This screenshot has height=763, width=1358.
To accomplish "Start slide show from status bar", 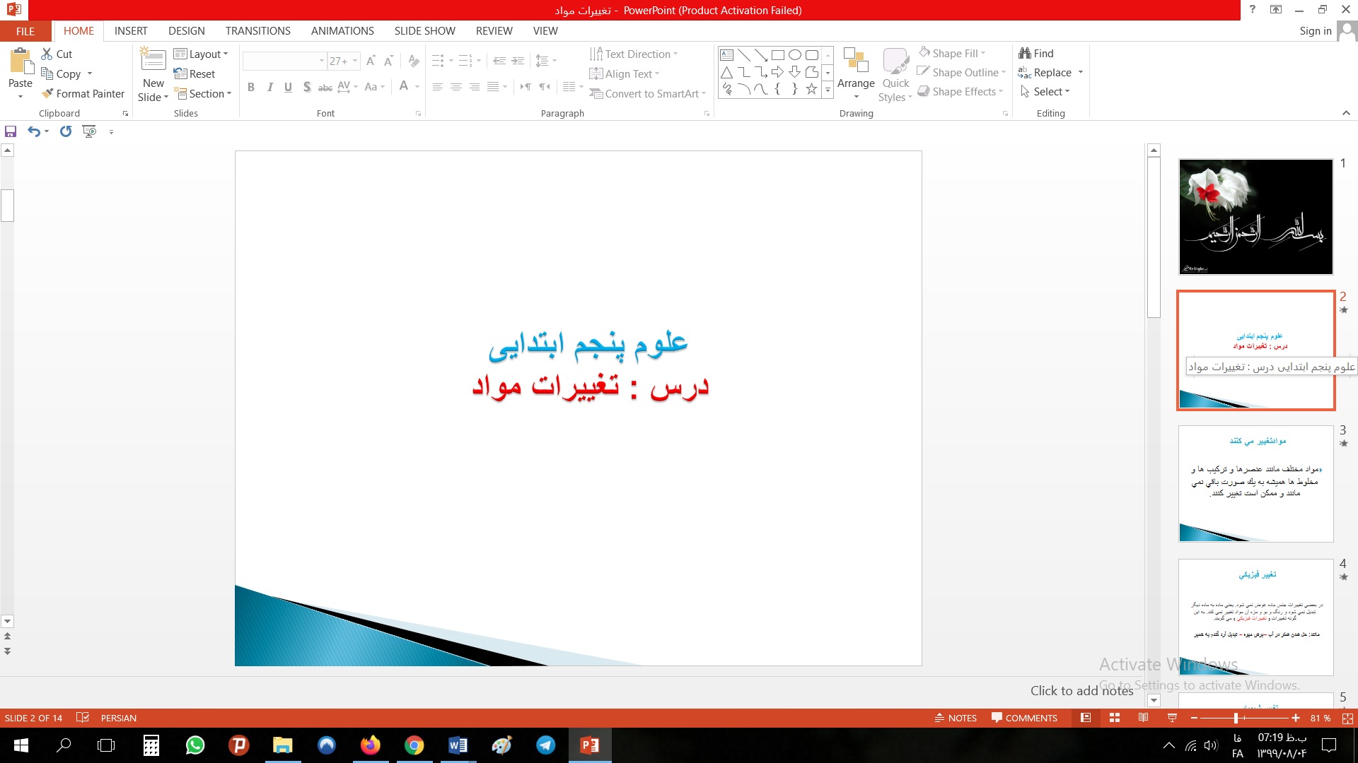I will [1172, 718].
